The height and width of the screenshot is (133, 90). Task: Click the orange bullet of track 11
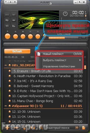(10, 101)
